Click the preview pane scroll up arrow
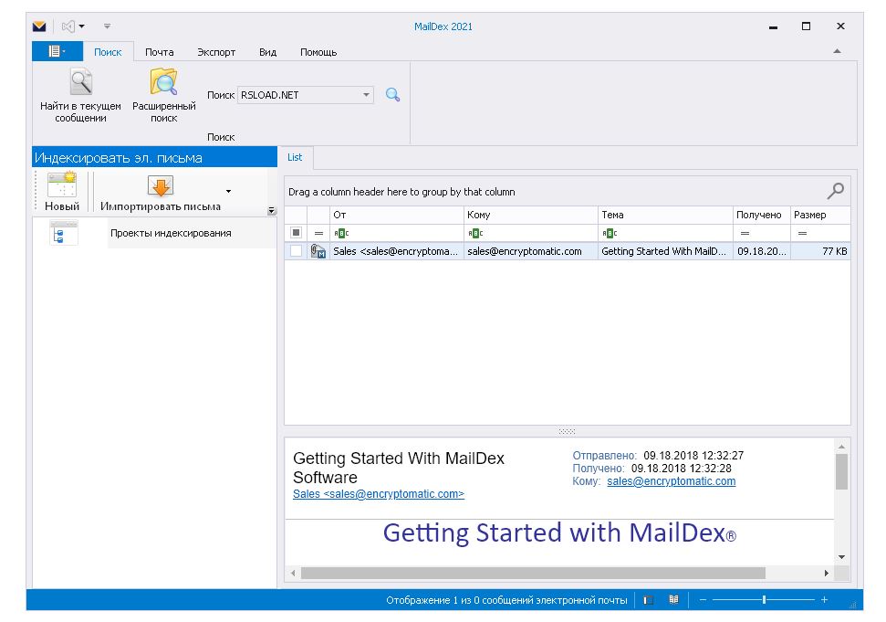This screenshot has height=622, width=886. pyautogui.click(x=841, y=446)
